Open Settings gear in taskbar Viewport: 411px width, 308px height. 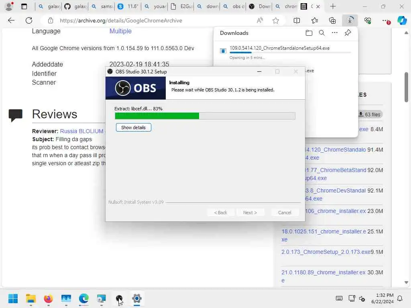click(x=137, y=298)
